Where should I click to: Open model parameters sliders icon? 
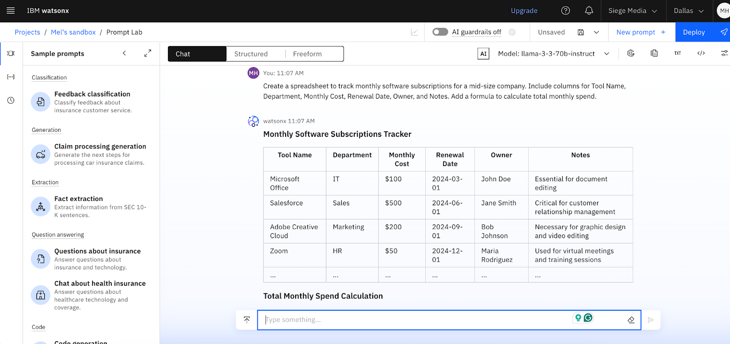coord(724,53)
